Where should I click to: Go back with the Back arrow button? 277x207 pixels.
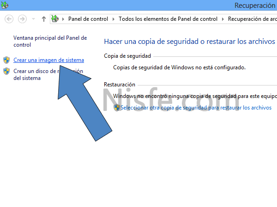click(9, 19)
